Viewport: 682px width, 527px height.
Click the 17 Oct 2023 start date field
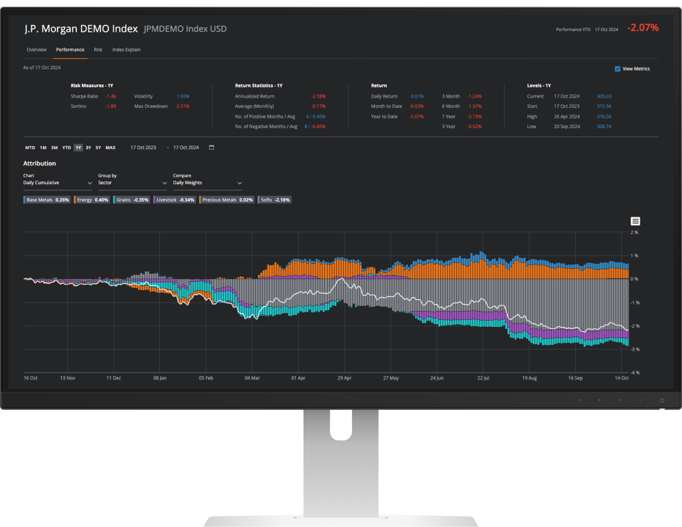click(x=142, y=148)
